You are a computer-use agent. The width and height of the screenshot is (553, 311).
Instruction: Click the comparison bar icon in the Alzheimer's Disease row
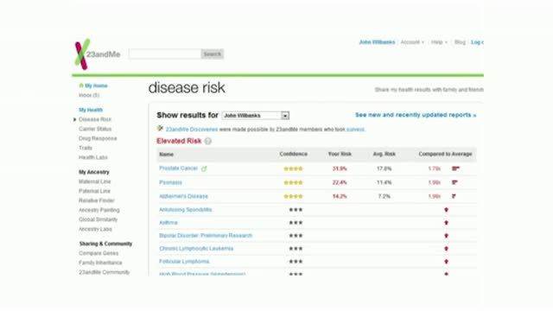pyautogui.click(x=454, y=196)
